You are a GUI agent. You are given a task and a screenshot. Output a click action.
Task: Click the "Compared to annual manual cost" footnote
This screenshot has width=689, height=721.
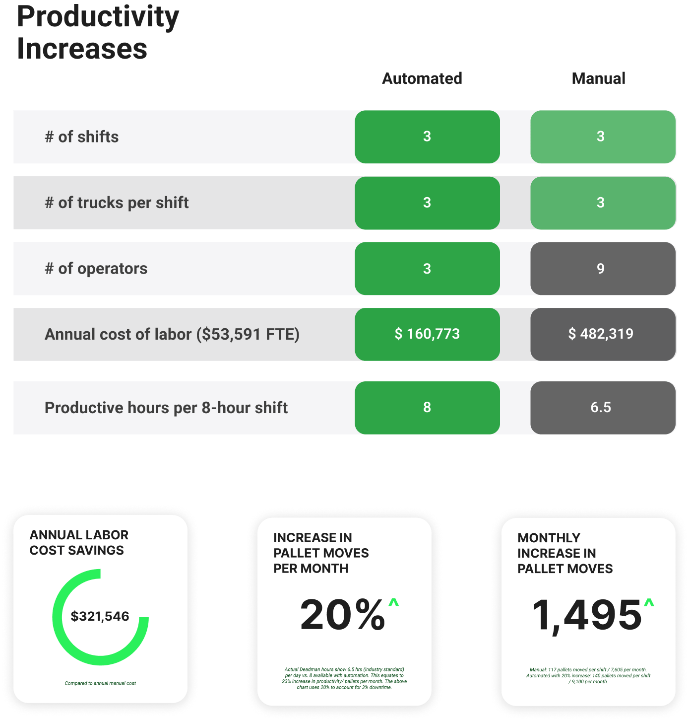(100, 683)
